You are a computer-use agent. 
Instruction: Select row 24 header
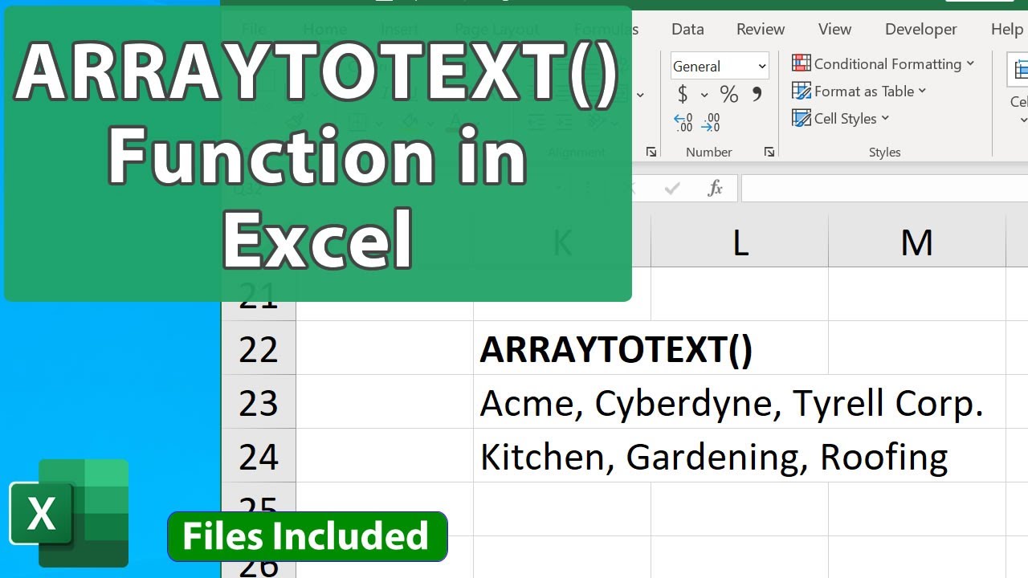(259, 456)
